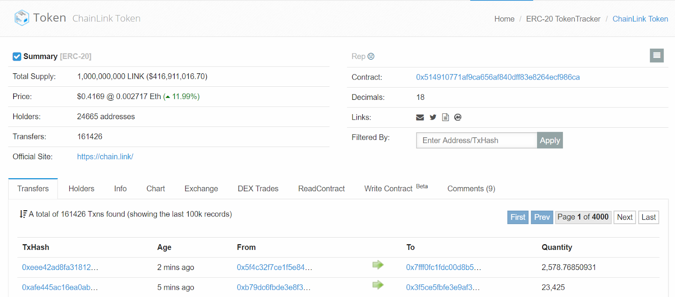Click the TxHash column header
The image size is (675, 297).
pyautogui.click(x=36, y=247)
